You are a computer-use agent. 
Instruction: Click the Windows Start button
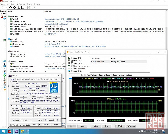point(3,131)
